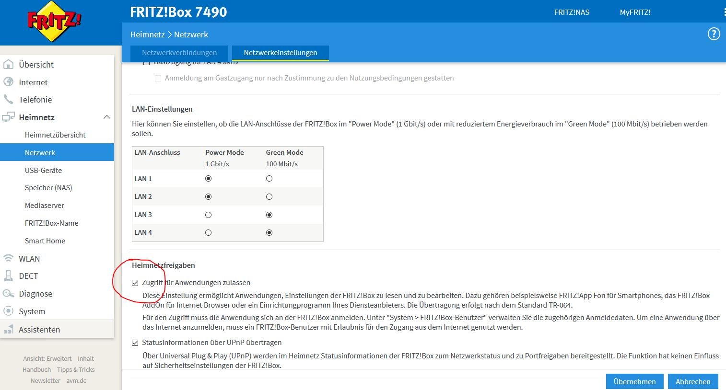Screen dimensions: 726x390
Task: Select the Netzwerk submenu entry
Action: [57, 152]
